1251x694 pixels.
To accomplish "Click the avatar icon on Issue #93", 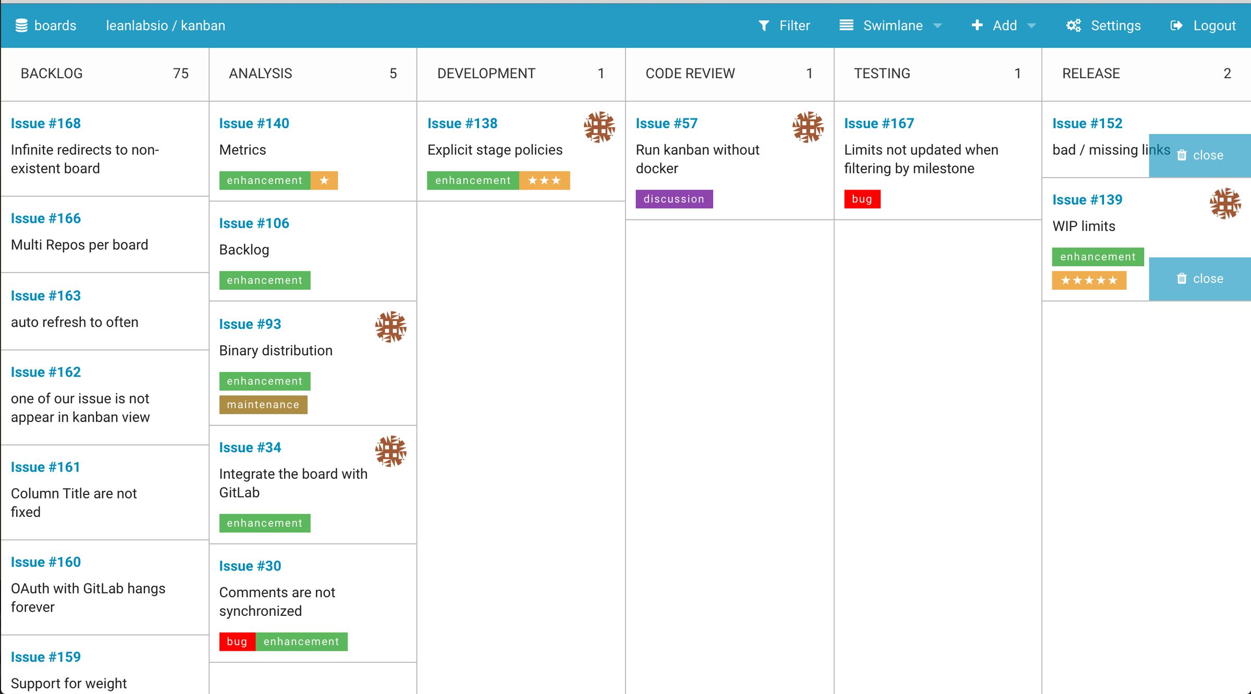I will [x=389, y=326].
